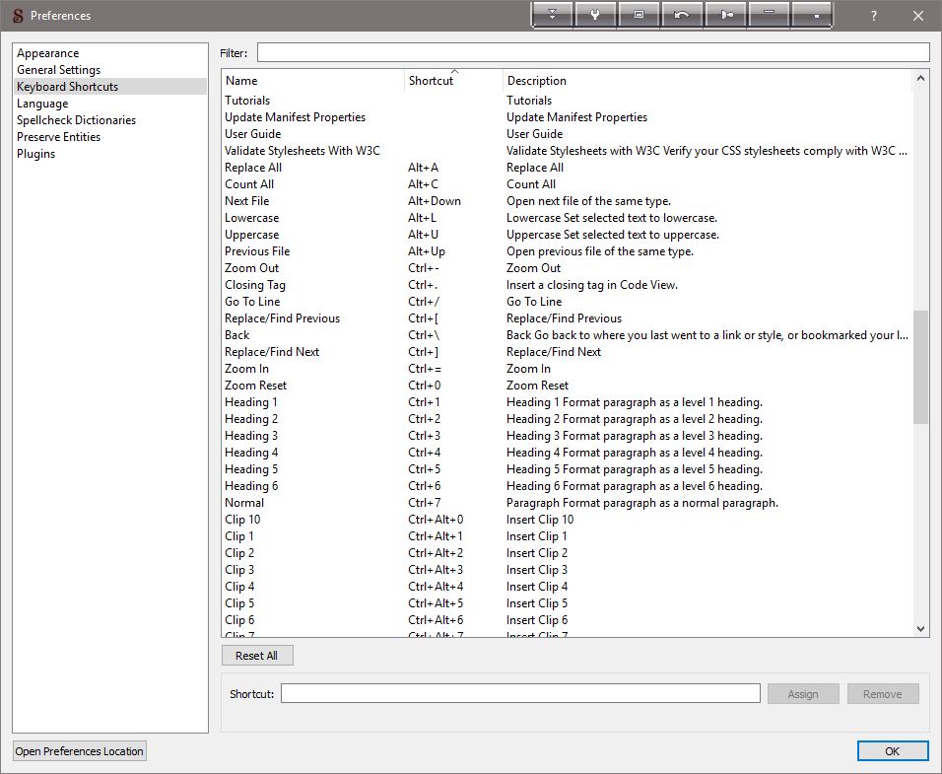The width and height of the screenshot is (942, 774).
Task: Select the Heading 2 row
Action: tap(567, 420)
